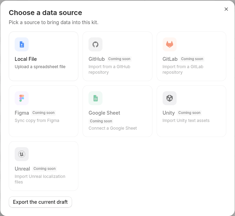
Task: Click Unreal's Coming soon badge
Action: 44,168
